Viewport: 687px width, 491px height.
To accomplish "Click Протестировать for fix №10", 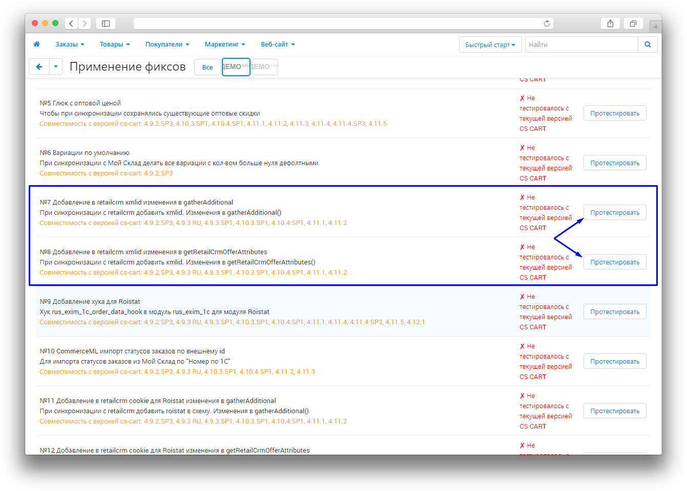I will point(615,362).
